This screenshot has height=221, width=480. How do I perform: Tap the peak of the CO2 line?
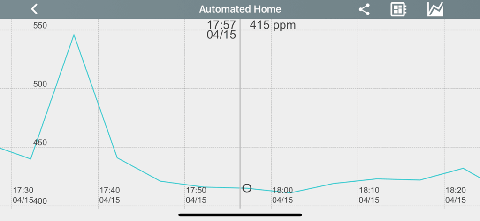[74, 35]
